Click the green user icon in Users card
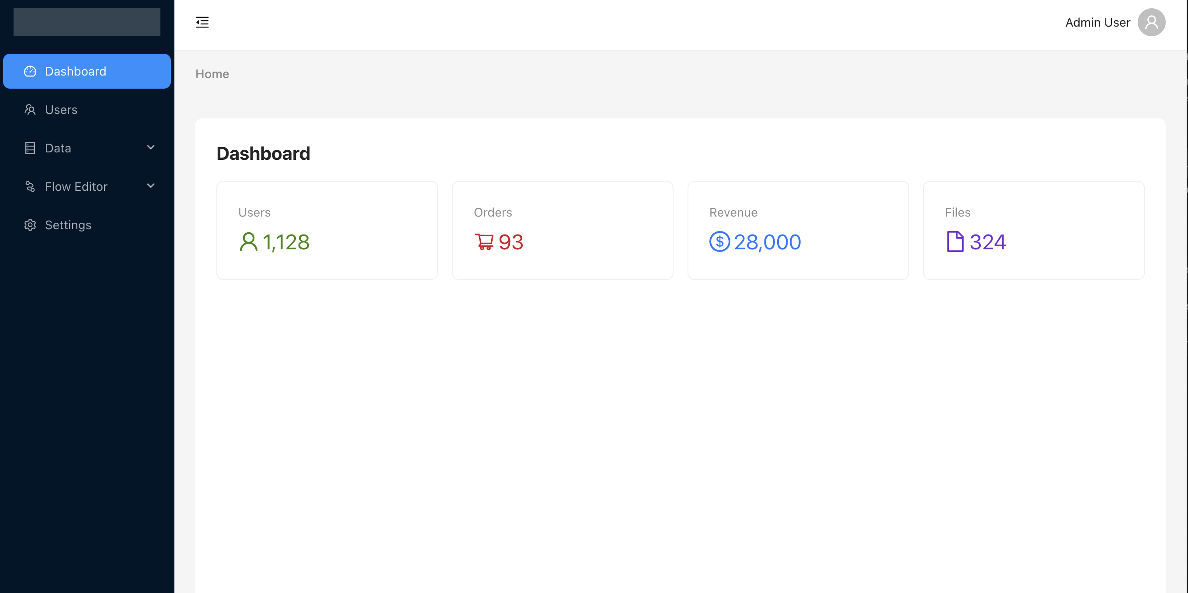Viewport: 1188px width, 593px height. click(248, 241)
